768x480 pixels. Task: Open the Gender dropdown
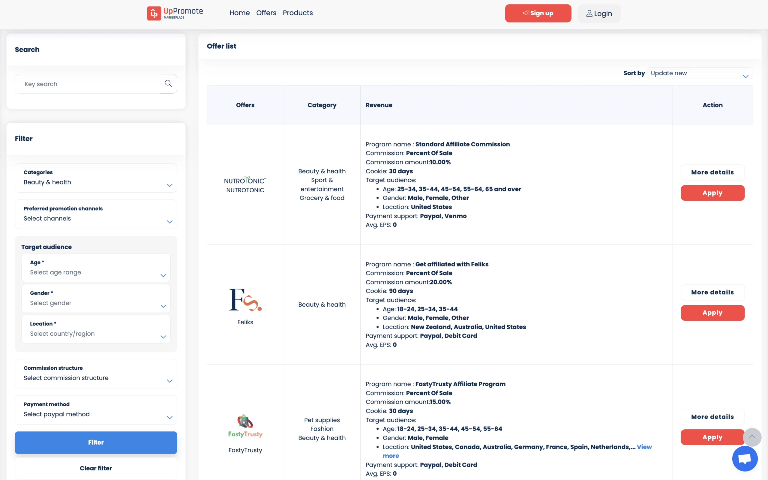(96, 298)
